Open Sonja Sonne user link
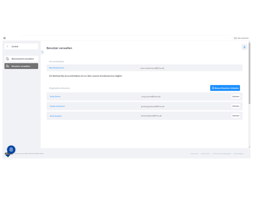Screen dimensions: 253x211 (55, 97)
